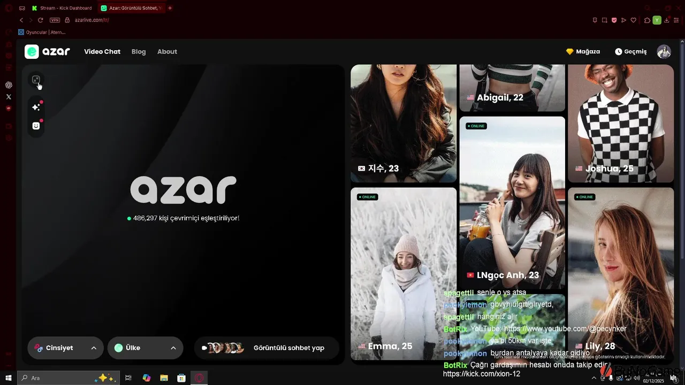This screenshot has height=385, width=685.
Task: Switch to Opera GX in the taskbar
Action: click(x=199, y=378)
